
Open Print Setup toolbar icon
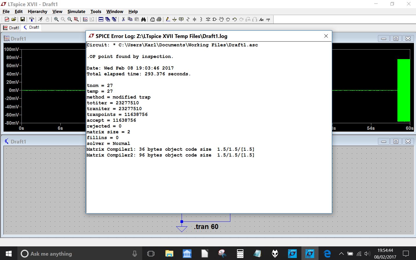point(152,19)
